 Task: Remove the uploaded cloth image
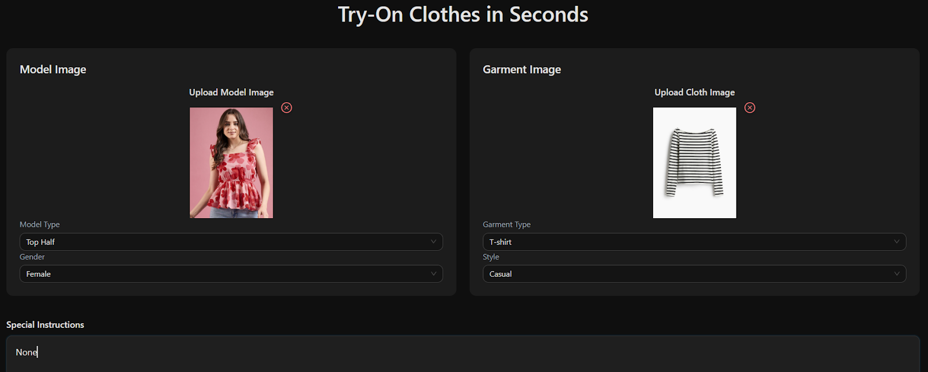click(750, 107)
